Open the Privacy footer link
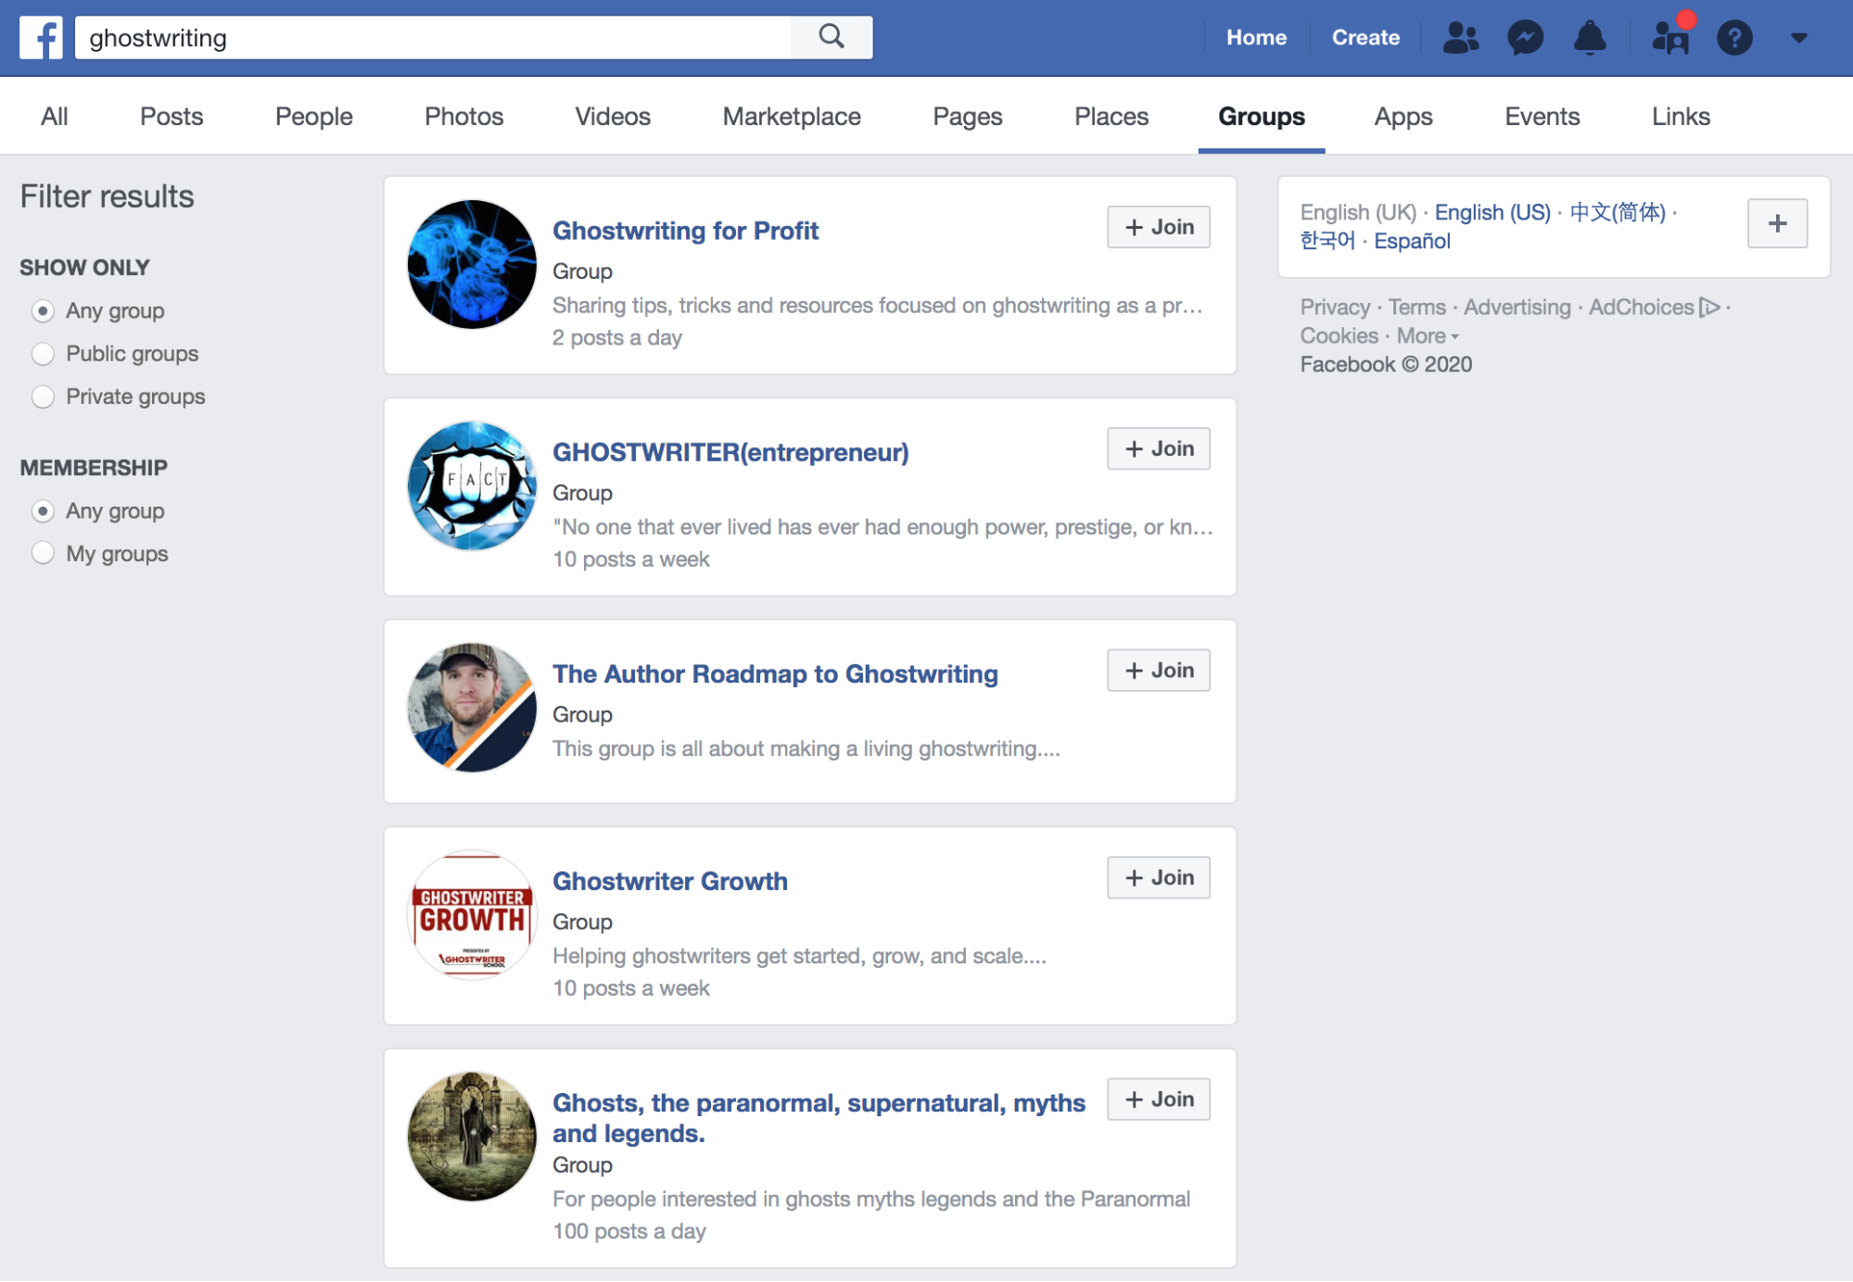 (1335, 308)
